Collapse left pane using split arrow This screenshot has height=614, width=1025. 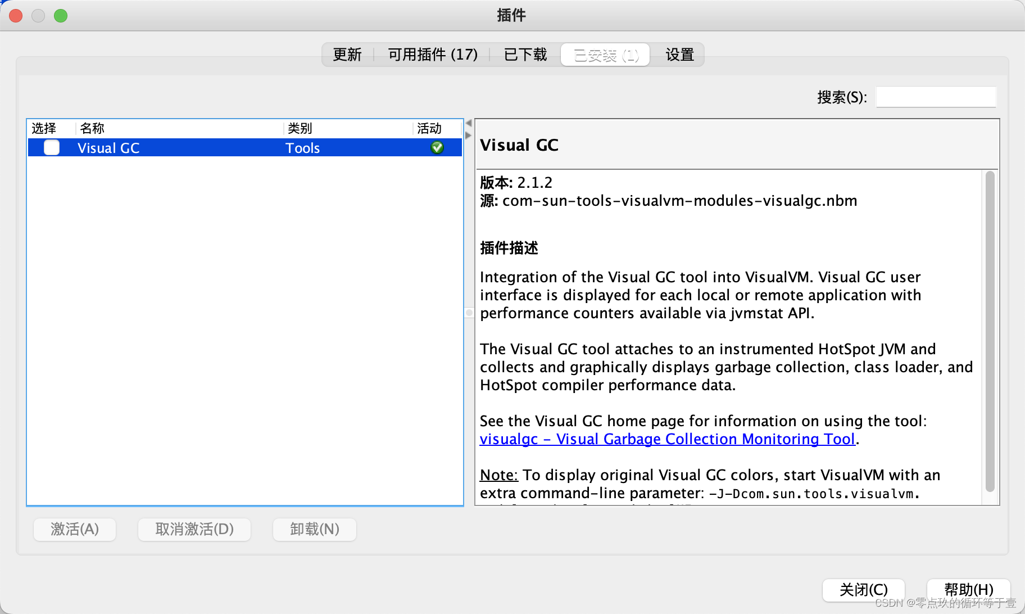[x=469, y=123]
